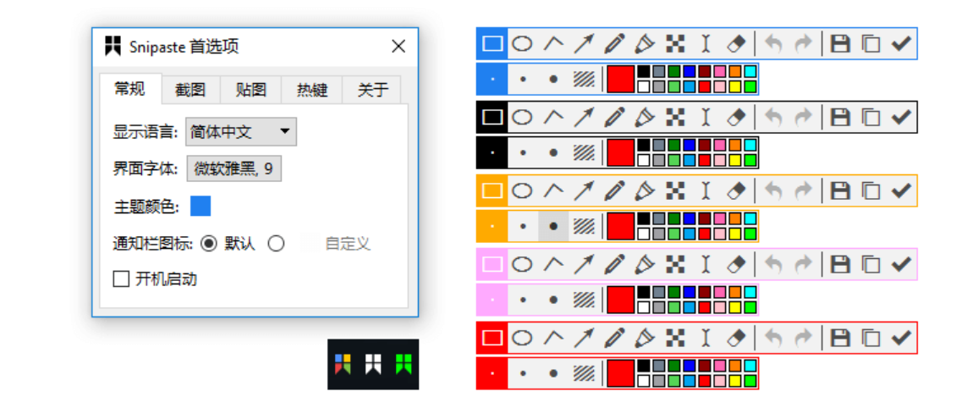
Task: Pick cyan swatch in blue-themed toolbar palette
Action: (750, 72)
